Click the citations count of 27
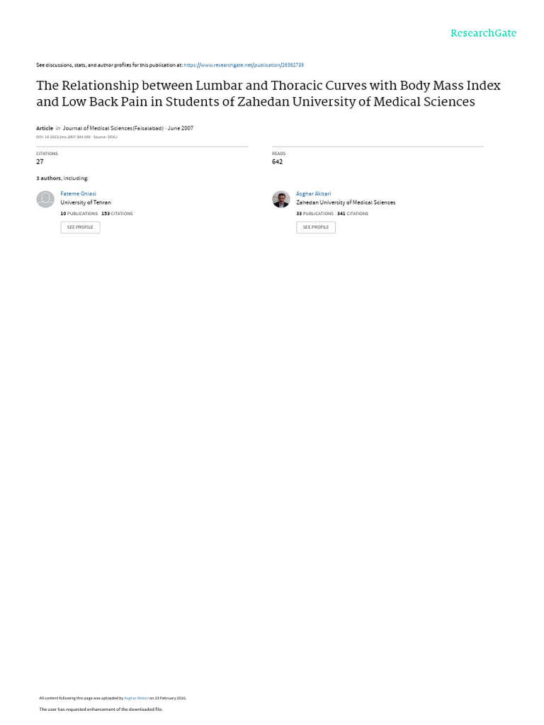 pyautogui.click(x=40, y=161)
